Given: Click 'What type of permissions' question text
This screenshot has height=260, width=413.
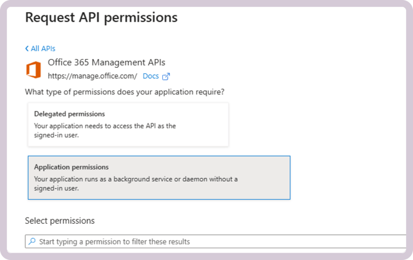Looking at the screenshot, I should tap(125, 92).
